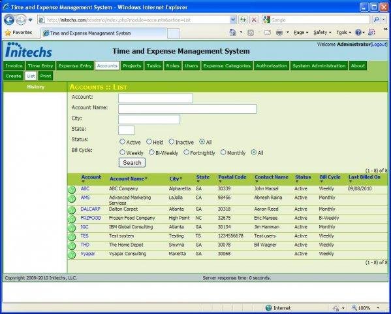Click the Read Mail toolbar icon
This screenshot has height=314, width=391.
tap(268, 33)
